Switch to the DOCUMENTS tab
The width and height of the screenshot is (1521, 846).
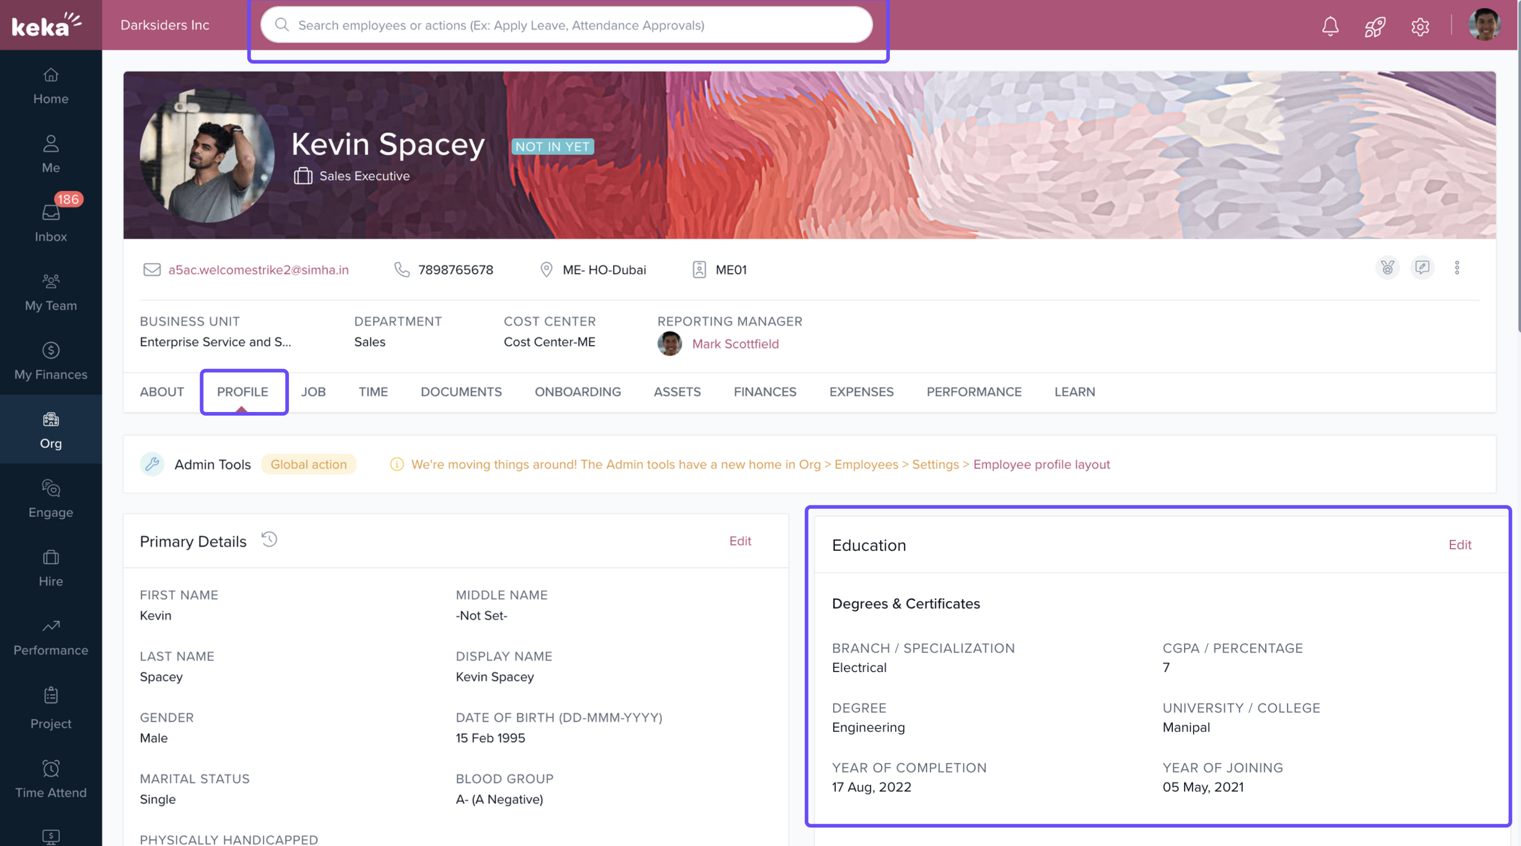coord(461,392)
